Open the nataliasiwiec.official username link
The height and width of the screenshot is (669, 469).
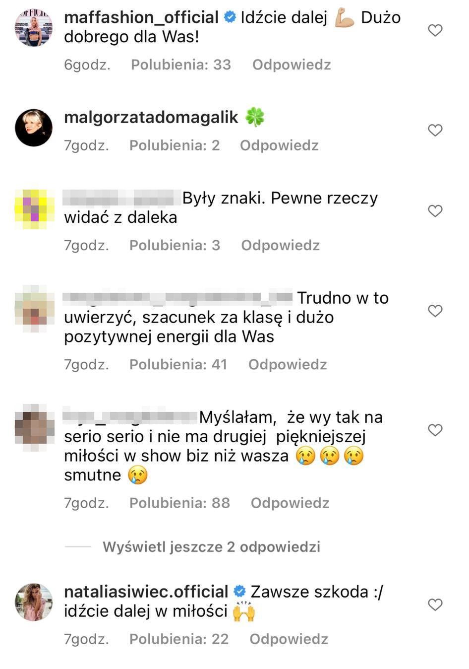pyautogui.click(x=146, y=592)
